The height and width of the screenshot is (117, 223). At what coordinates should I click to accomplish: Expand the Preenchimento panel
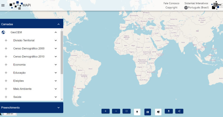point(59,108)
